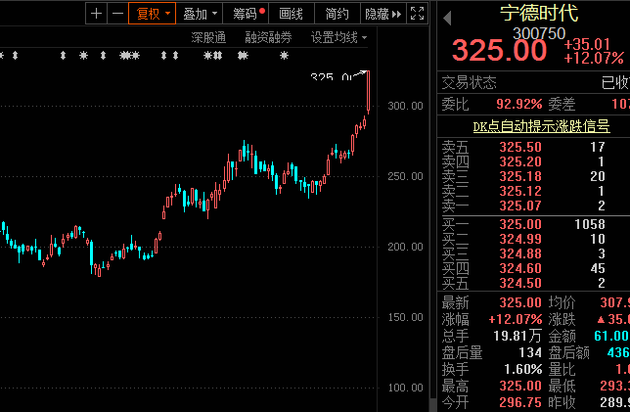Click the double-arrow icon on 隐藏
This screenshot has height=412, width=630.
397,14
